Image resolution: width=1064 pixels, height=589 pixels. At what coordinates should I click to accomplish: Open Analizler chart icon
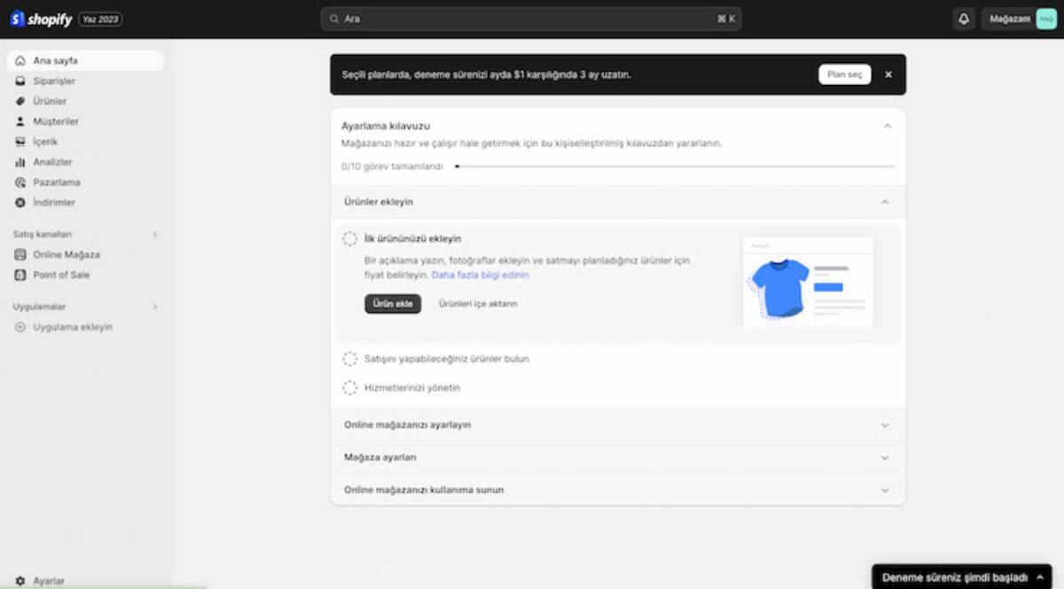tap(20, 162)
